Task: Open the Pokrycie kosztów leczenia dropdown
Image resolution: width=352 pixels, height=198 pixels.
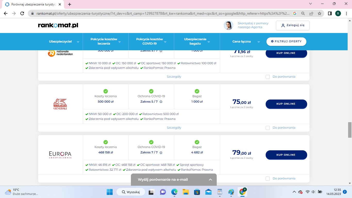Action: (x=120, y=42)
